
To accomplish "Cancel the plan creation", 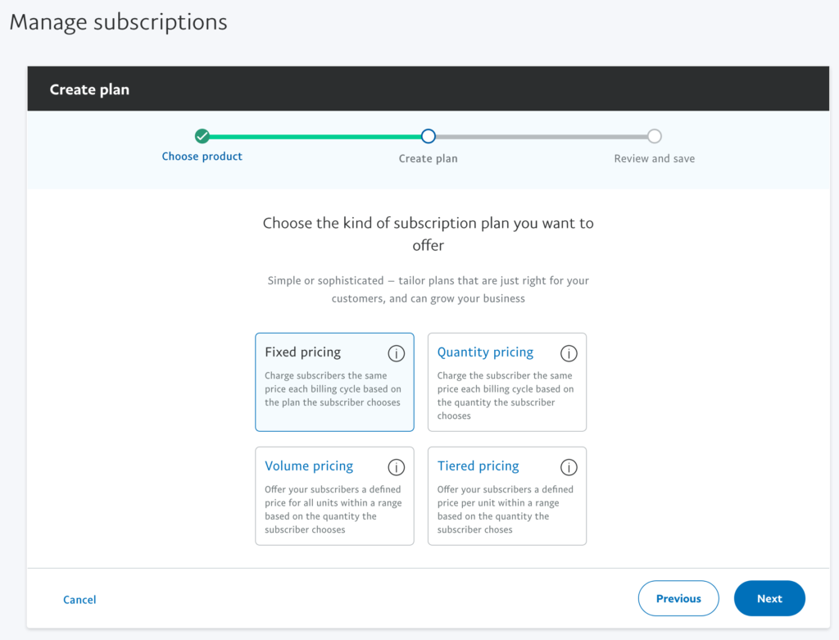I will pos(79,599).
